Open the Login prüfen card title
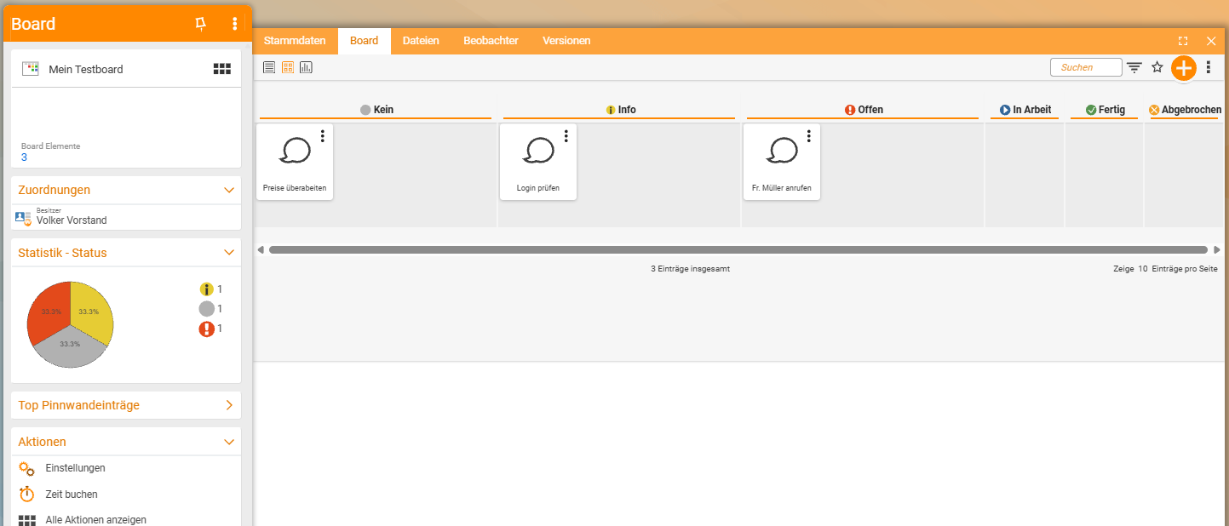 coord(538,188)
